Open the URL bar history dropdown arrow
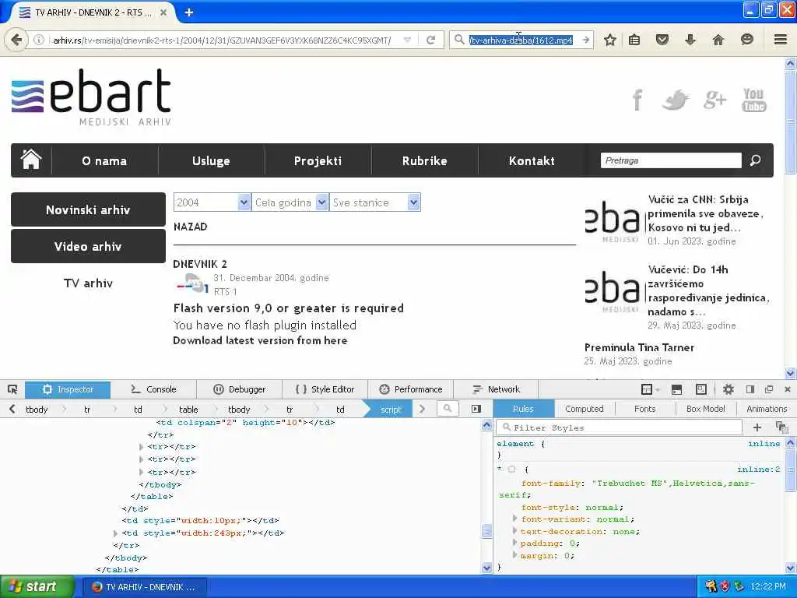Viewport: 797px width, 598px height. tap(407, 40)
